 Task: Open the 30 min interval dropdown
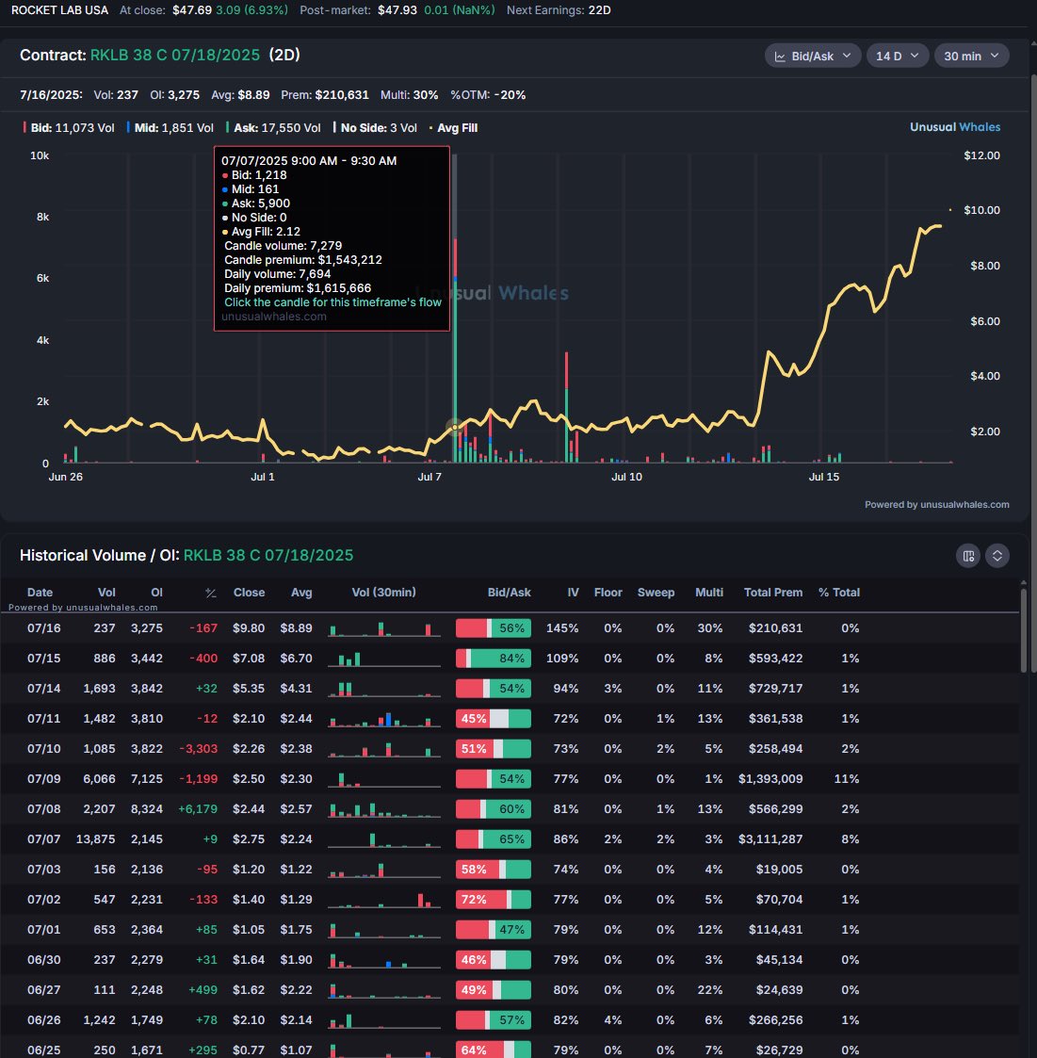(x=972, y=56)
